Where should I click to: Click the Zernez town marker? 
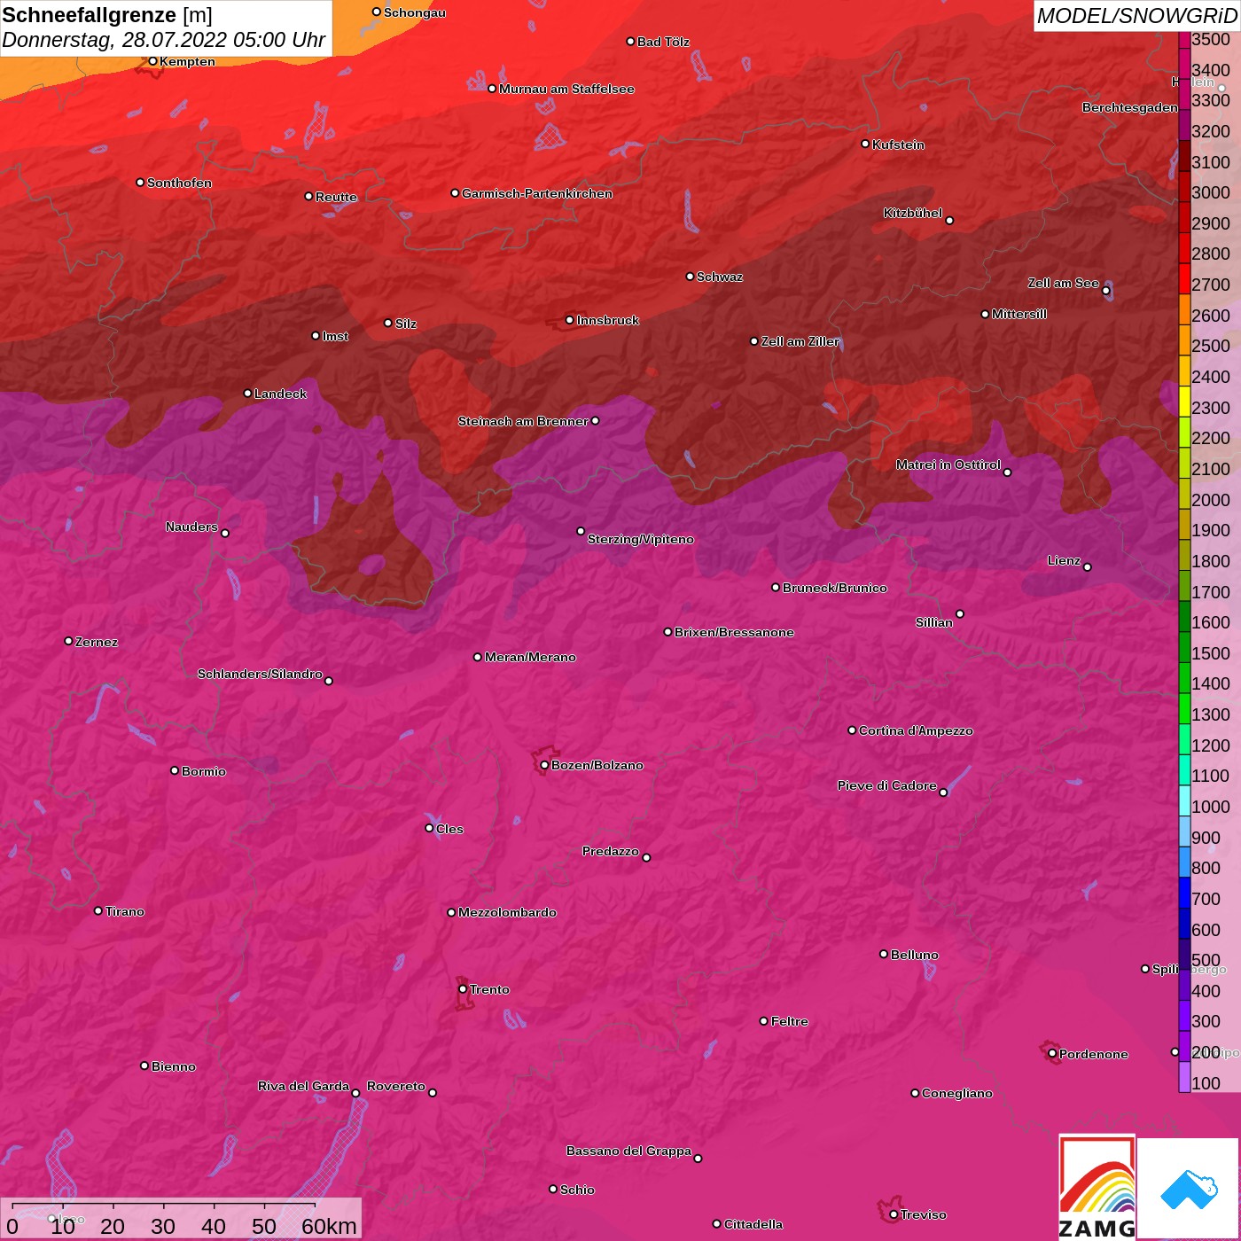click(x=68, y=641)
